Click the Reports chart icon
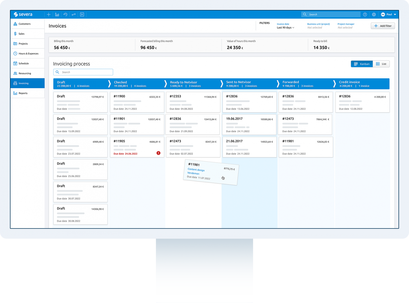The height and width of the screenshot is (303, 409). [15, 93]
